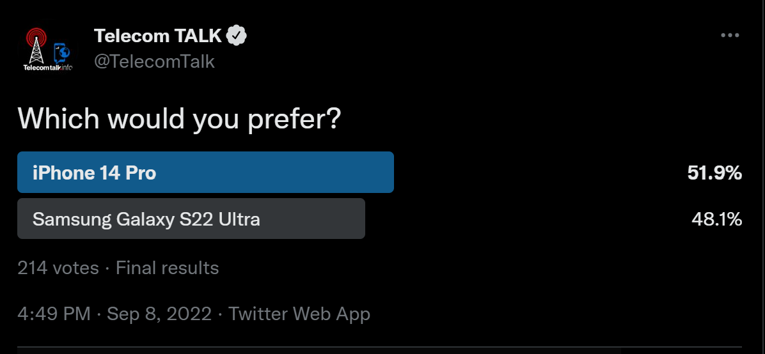Click the Samsung Galaxy S22 Ultra option label
Screen dimensions: 765x354
146,219
